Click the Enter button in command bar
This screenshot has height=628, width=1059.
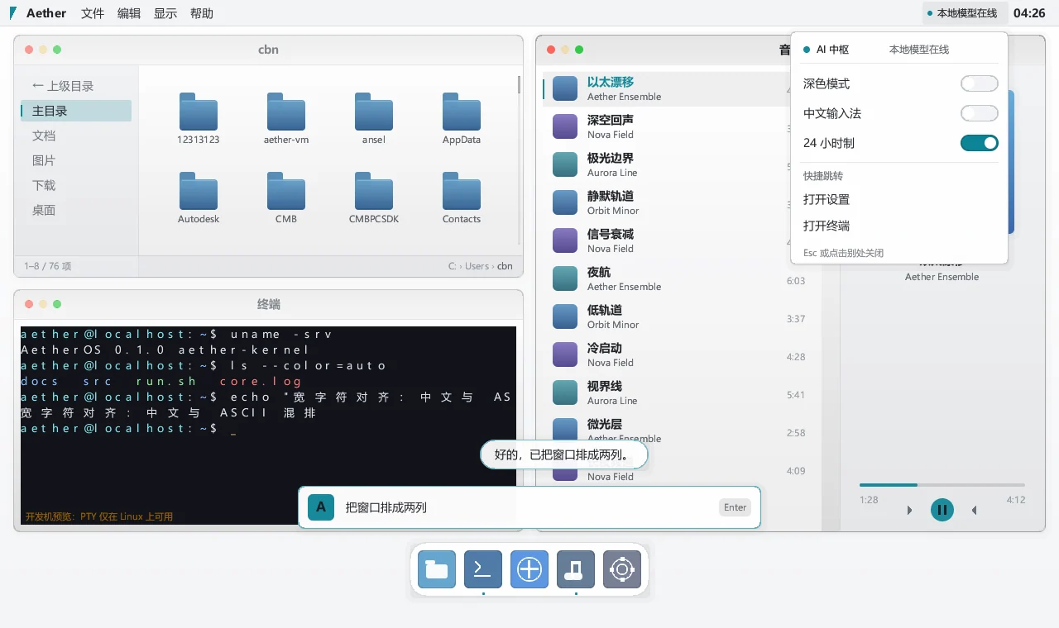735,507
